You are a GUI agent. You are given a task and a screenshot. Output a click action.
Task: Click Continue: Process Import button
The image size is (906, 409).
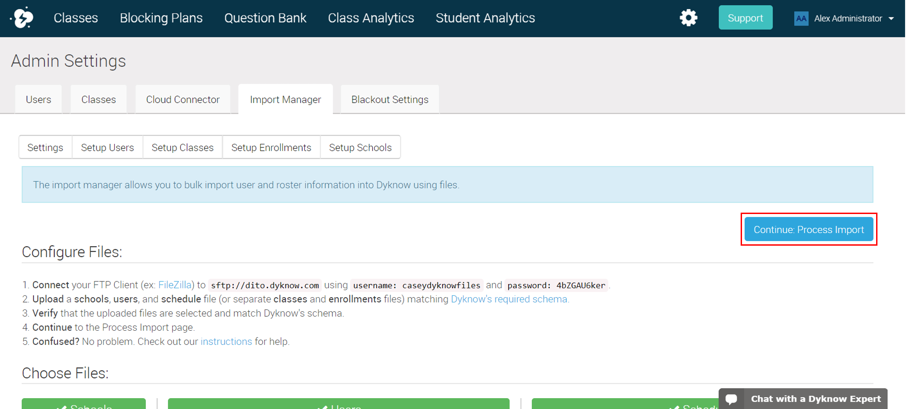[x=809, y=229]
